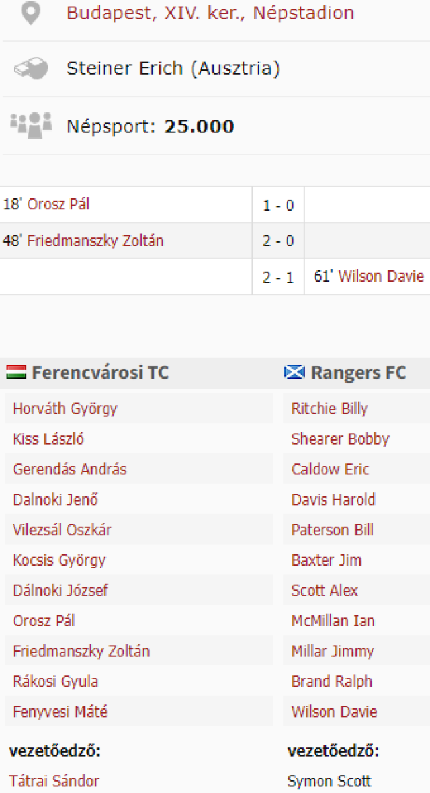
Task: Open the Ferencvárosi TC team heading
Action: click(100, 373)
